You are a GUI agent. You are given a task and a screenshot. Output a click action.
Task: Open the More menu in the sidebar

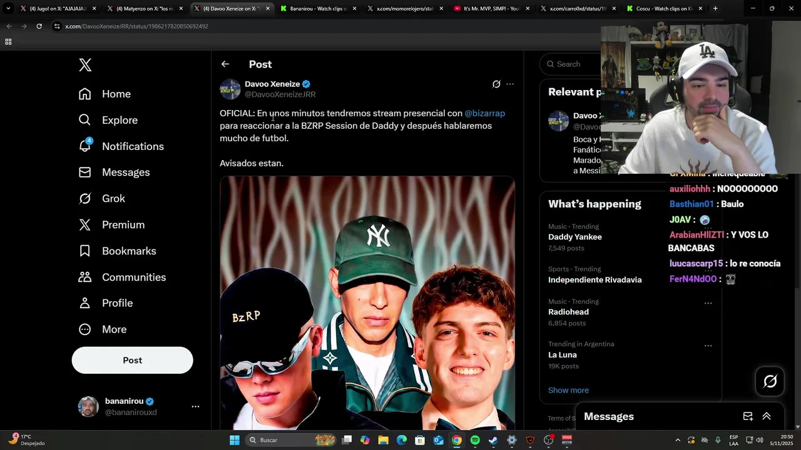click(x=102, y=329)
